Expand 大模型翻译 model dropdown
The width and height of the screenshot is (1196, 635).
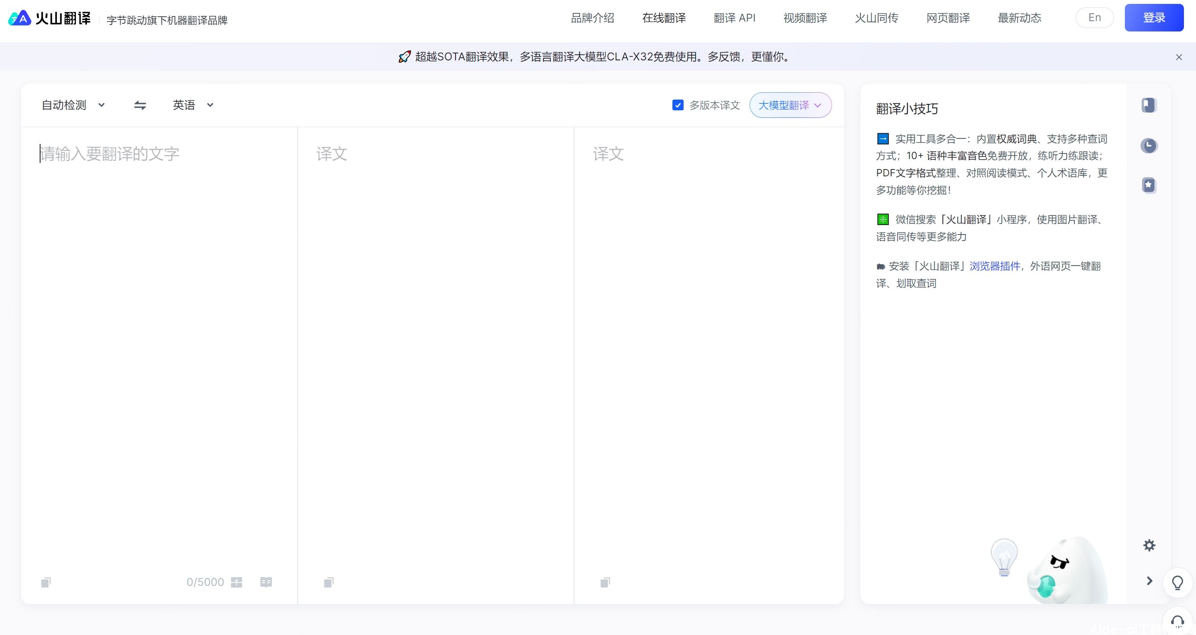click(x=790, y=105)
